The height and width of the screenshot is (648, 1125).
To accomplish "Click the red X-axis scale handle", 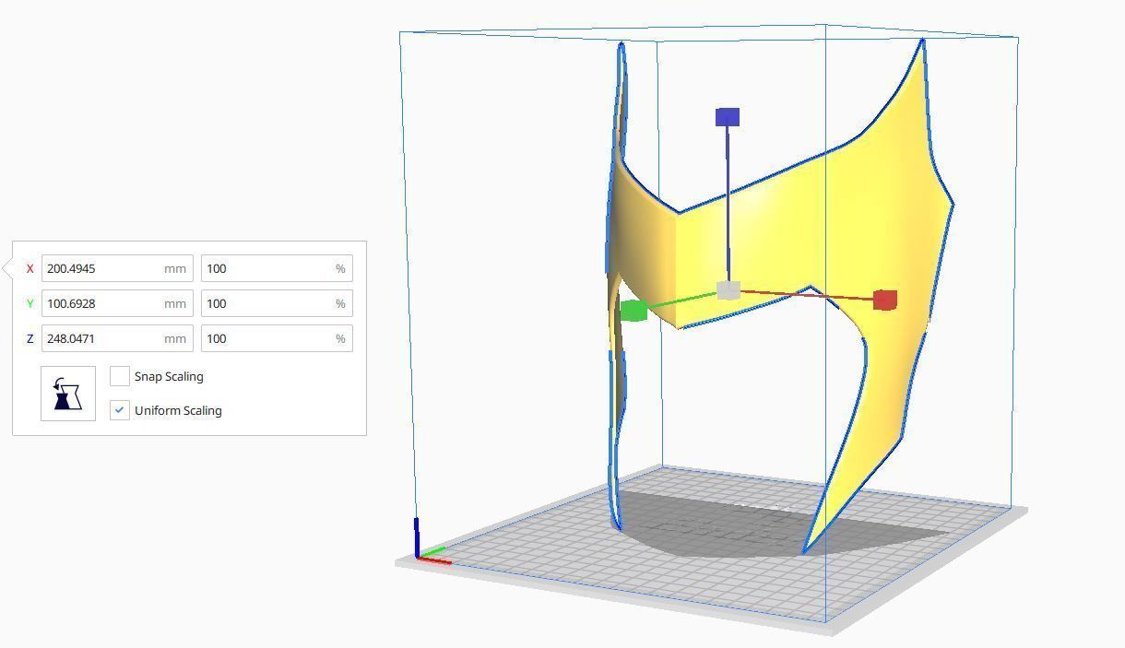I will click(884, 300).
